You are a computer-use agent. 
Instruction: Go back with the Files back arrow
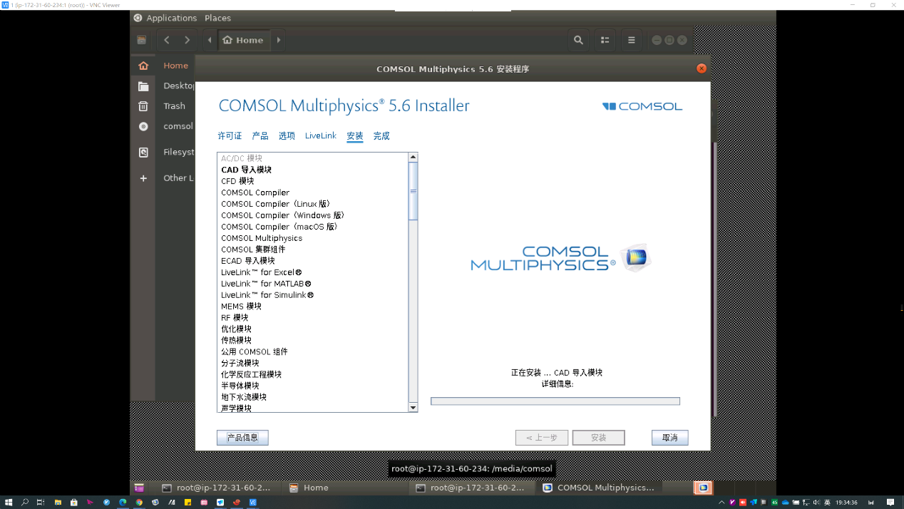click(x=167, y=41)
